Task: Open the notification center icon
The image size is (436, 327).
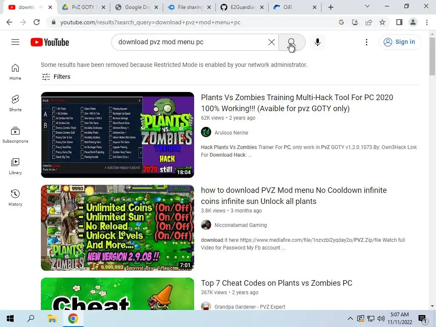Action: click(x=422, y=318)
